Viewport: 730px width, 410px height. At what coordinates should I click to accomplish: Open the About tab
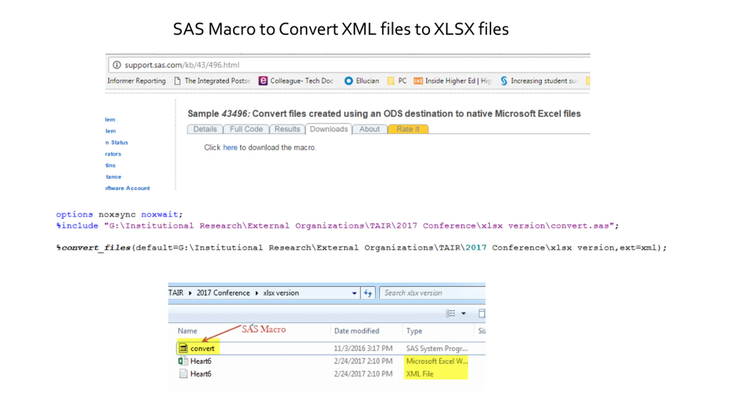coord(369,129)
